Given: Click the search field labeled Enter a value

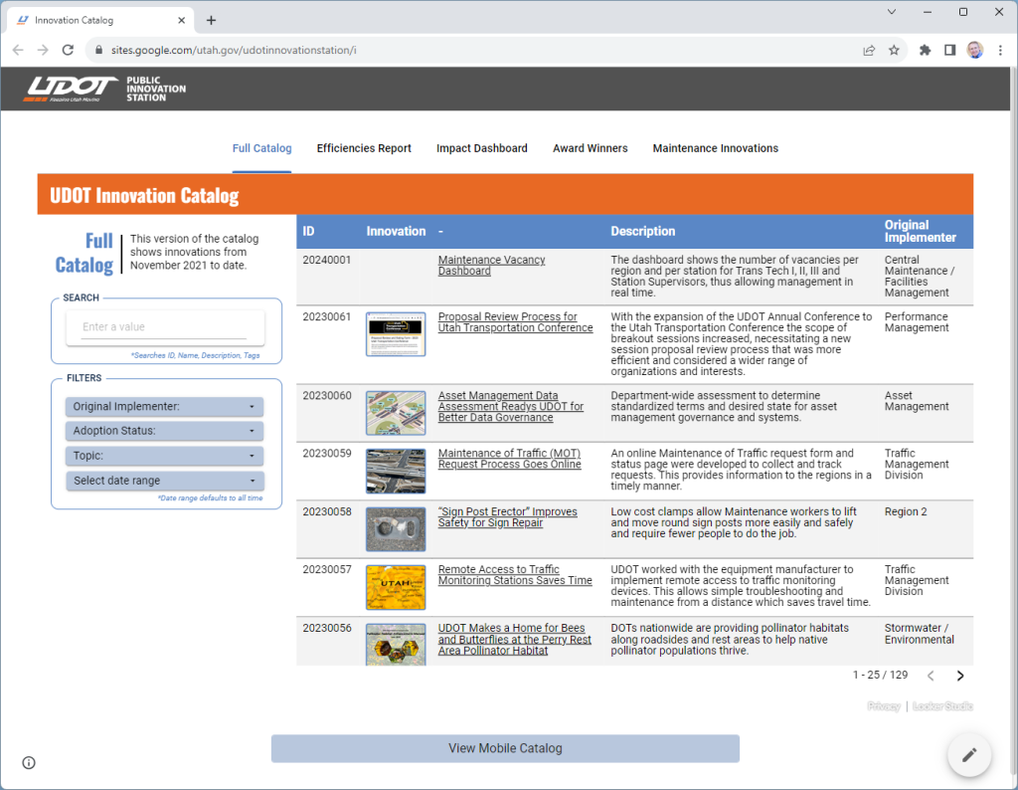Looking at the screenshot, I should click(x=165, y=327).
